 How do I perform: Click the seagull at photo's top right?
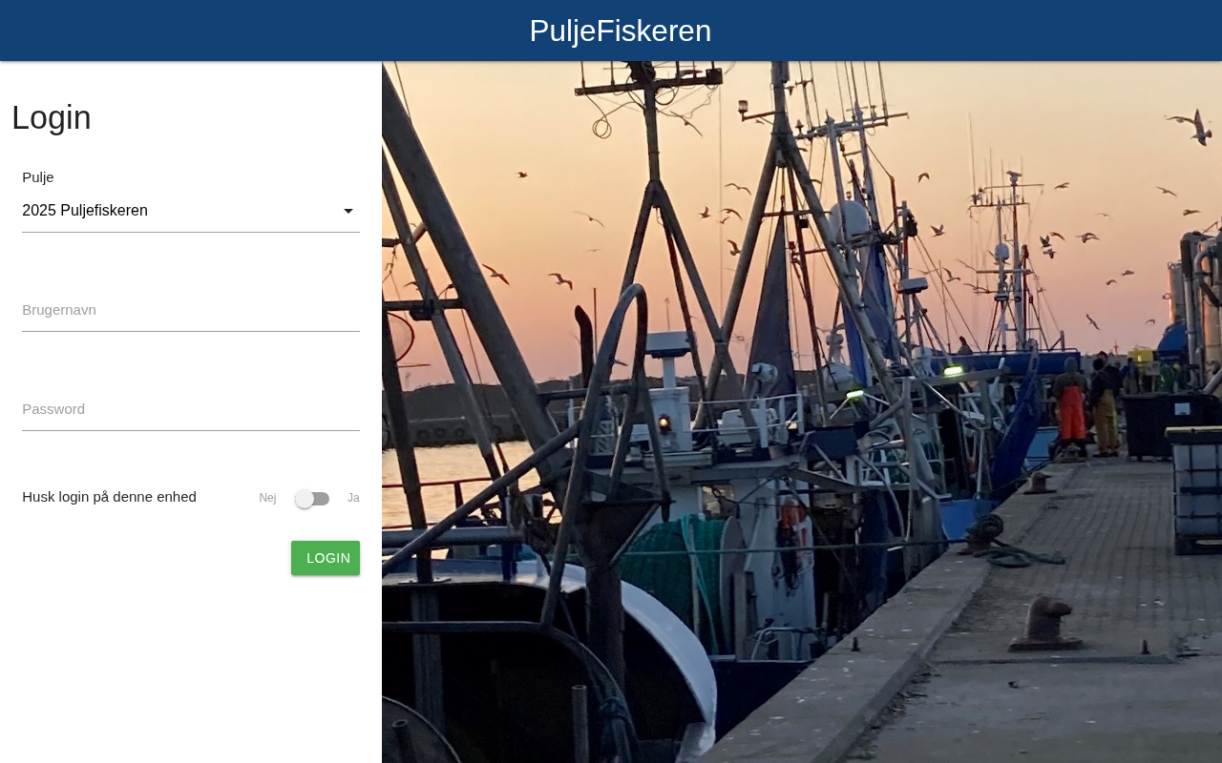[x=1197, y=125]
